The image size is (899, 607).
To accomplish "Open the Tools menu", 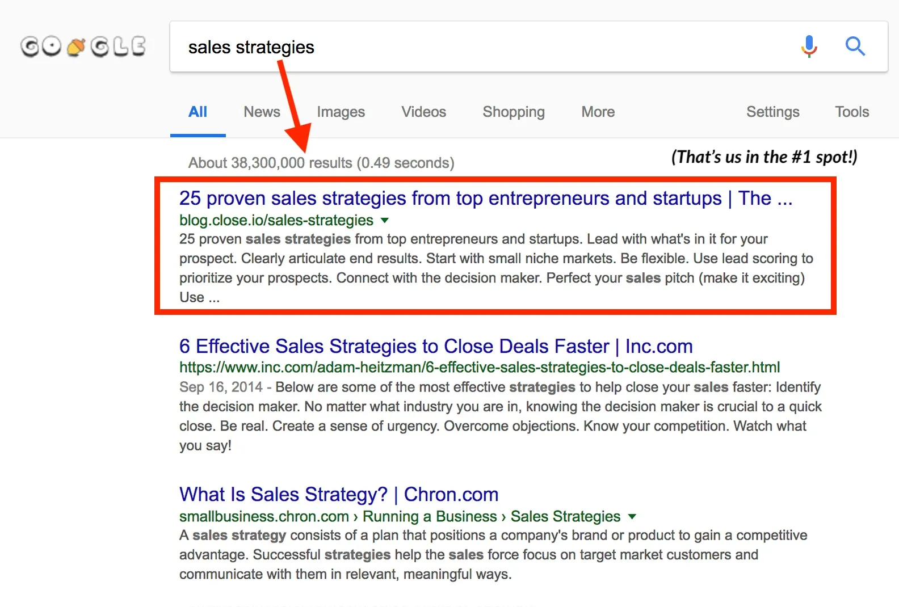I will tap(852, 112).
